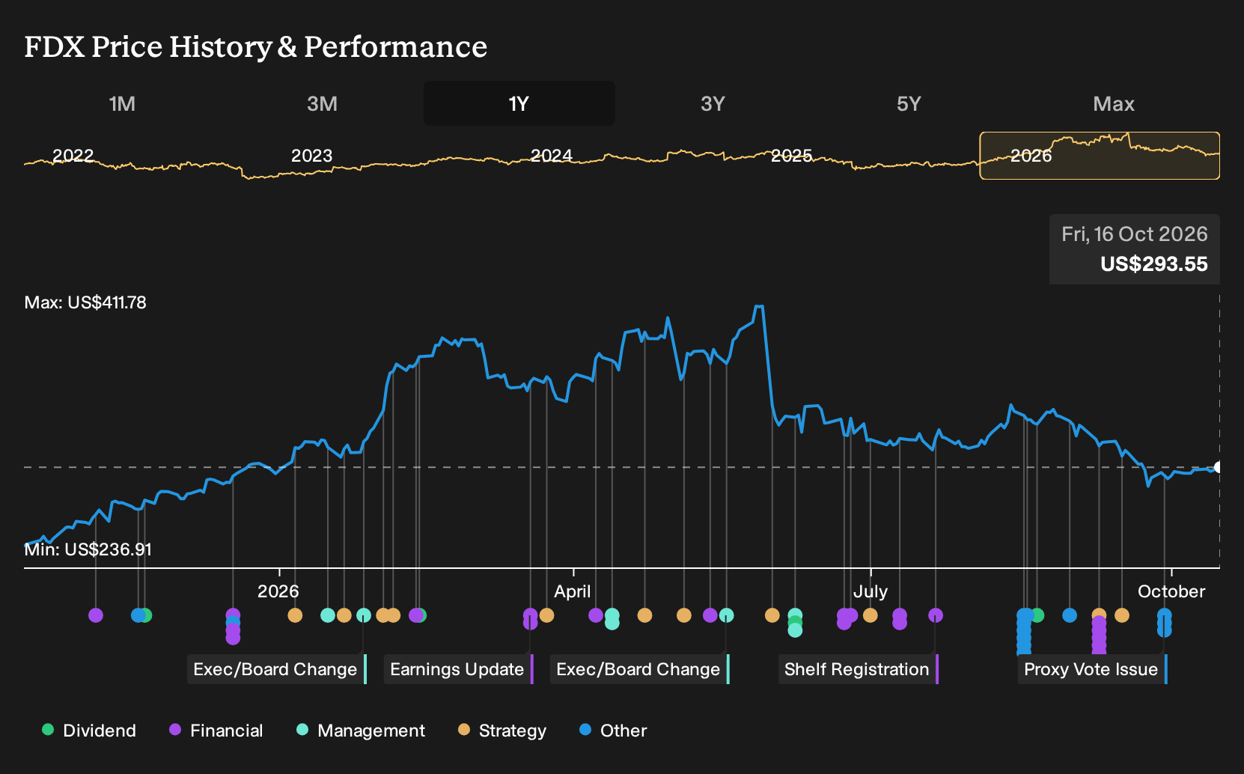The width and height of the screenshot is (1244, 774).
Task: Click the Min: US$236.91 label
Action: click(88, 549)
